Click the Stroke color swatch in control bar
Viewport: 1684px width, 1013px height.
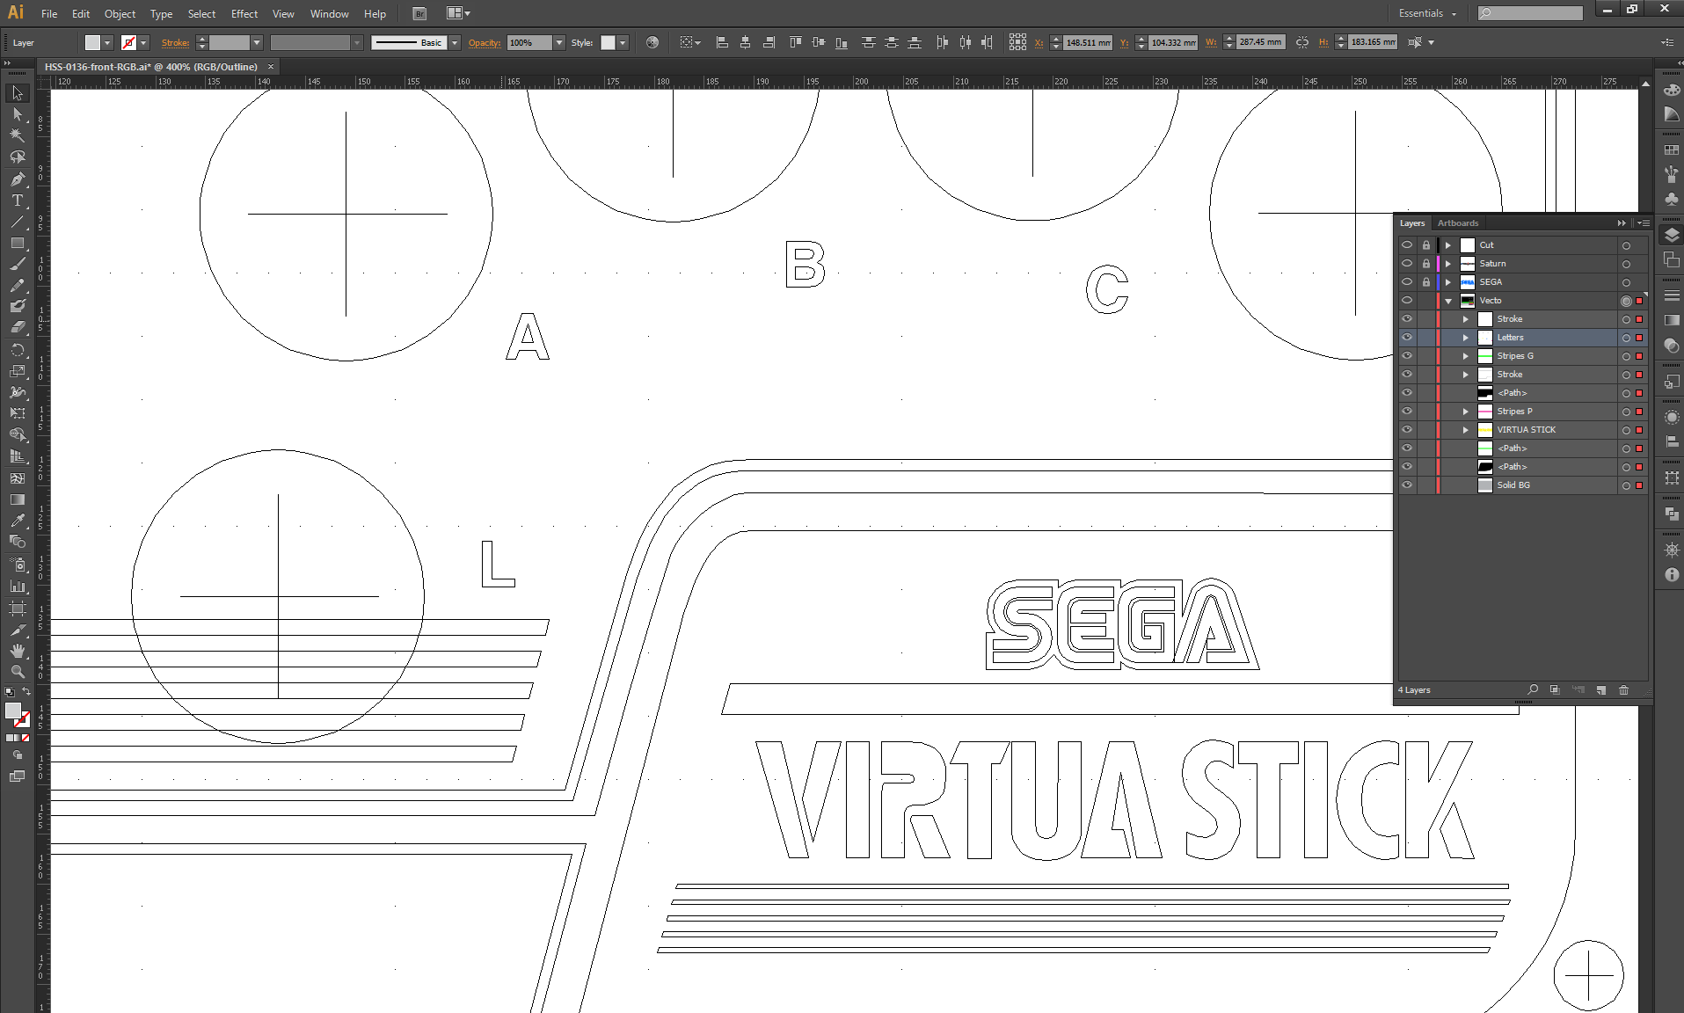pyautogui.click(x=128, y=42)
